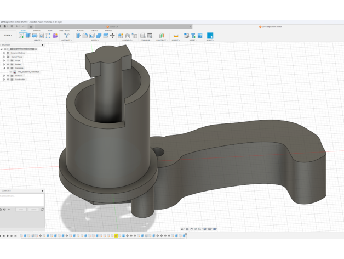Switch to the Surface tab
Screen dimensions: 344x259
pyautogui.click(x=37, y=31)
